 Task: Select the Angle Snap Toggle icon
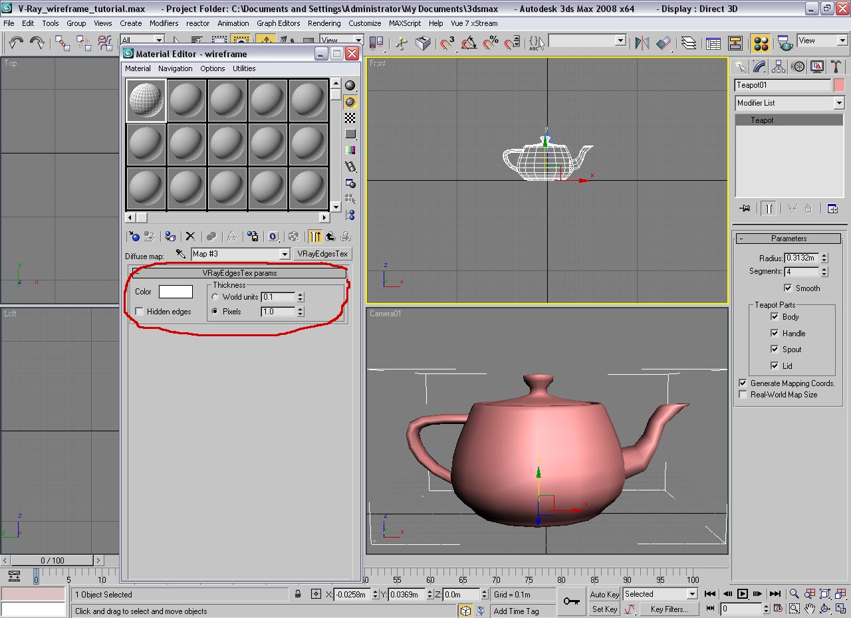(x=467, y=43)
